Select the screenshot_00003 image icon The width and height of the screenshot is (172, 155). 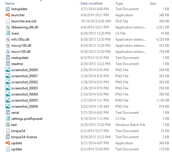(x=8, y=88)
